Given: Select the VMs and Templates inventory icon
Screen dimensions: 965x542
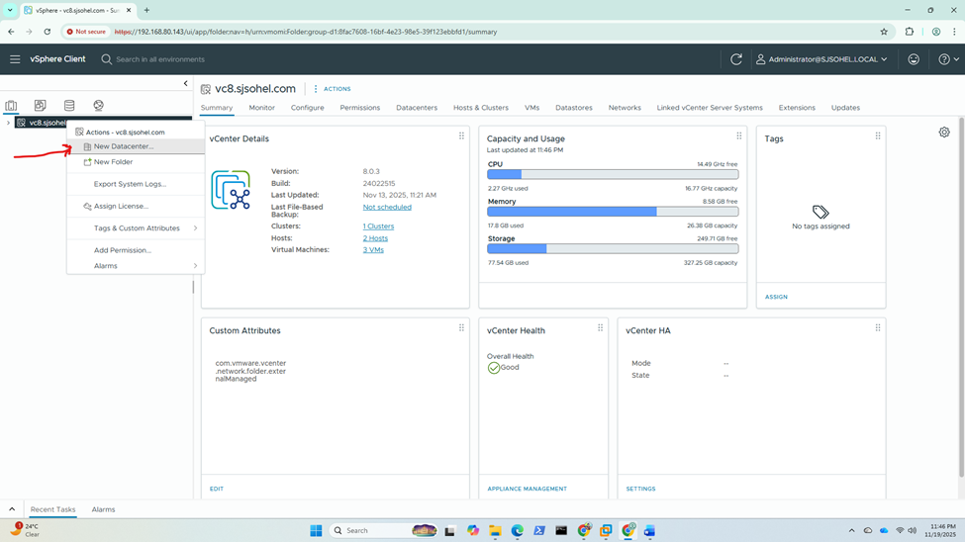Looking at the screenshot, I should tap(40, 105).
